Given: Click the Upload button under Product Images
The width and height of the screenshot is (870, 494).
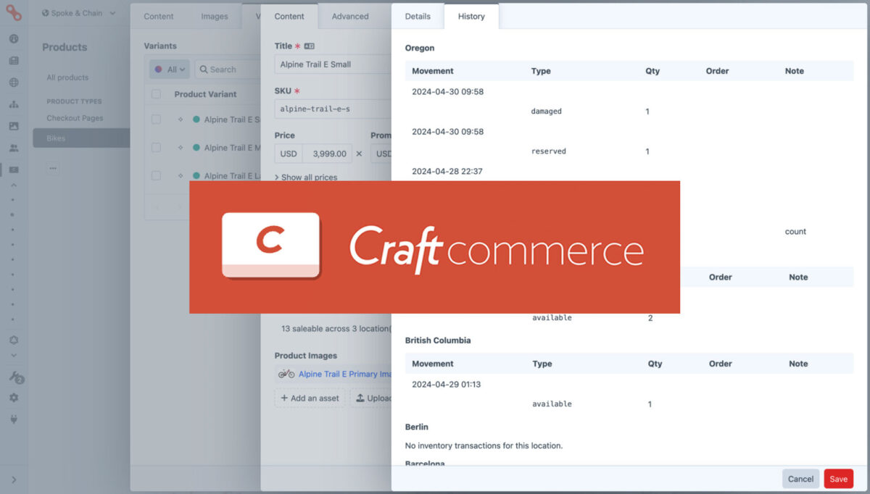Looking at the screenshot, I should [372, 398].
